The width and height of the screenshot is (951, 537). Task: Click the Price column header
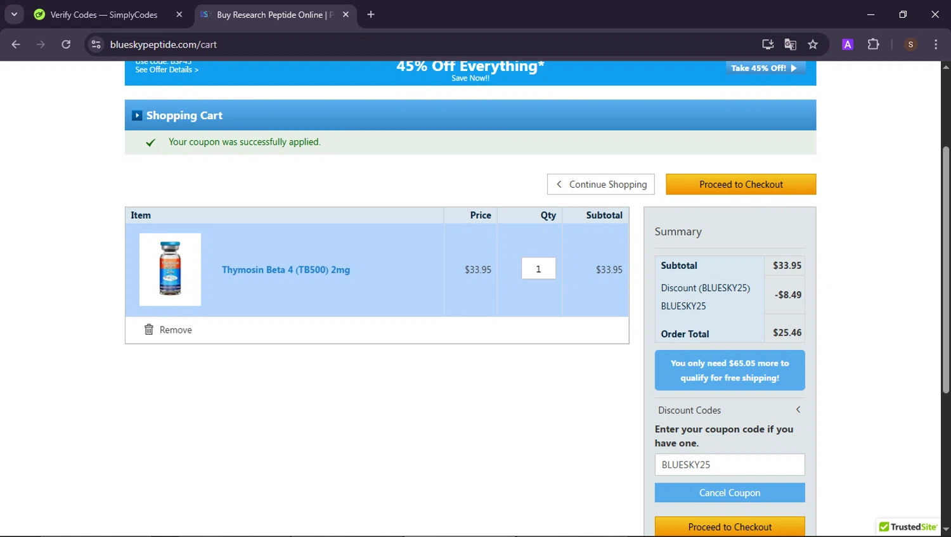(x=481, y=216)
